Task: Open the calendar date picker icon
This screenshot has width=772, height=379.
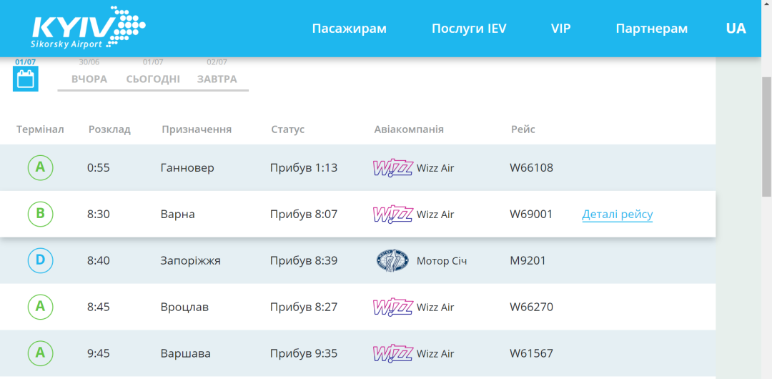Action: click(x=26, y=79)
